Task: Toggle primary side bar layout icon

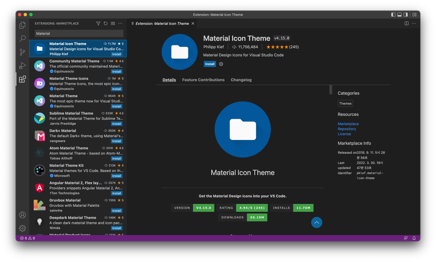Action: (393, 15)
